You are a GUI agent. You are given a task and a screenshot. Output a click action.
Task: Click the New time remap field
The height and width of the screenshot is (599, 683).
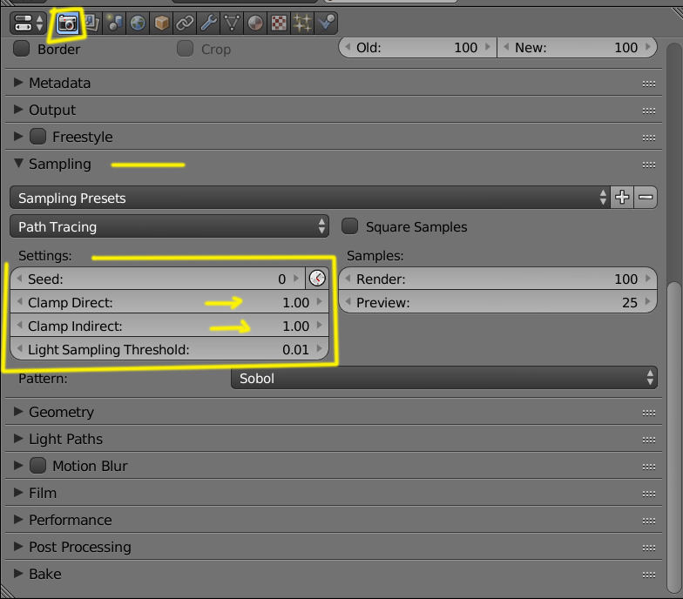click(577, 47)
